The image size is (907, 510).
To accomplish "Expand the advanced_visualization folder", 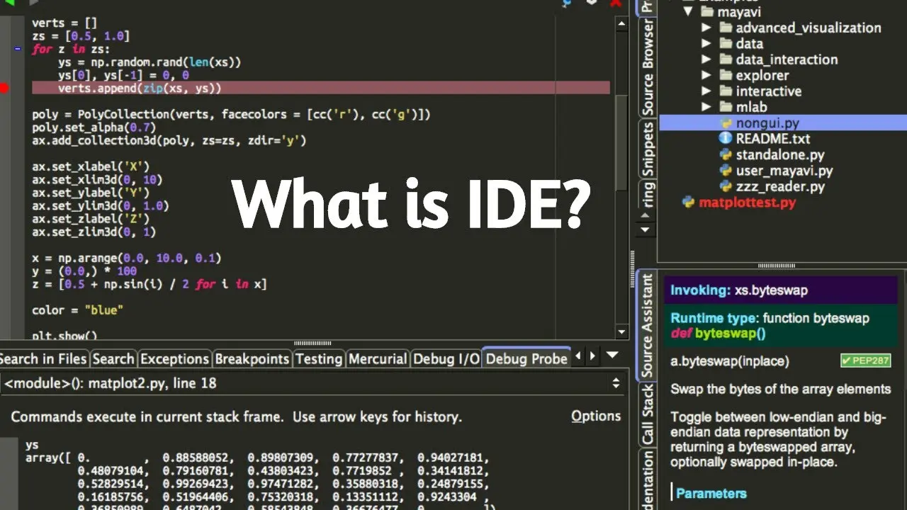I will click(x=706, y=28).
